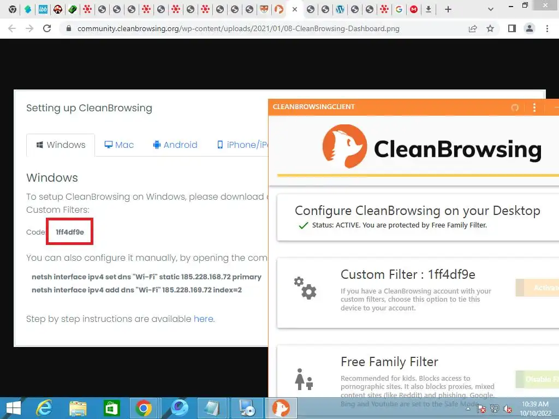The width and height of the screenshot is (559, 419).
Task: Open the CleanBrowsing client three-dot menu
Action: point(534,107)
